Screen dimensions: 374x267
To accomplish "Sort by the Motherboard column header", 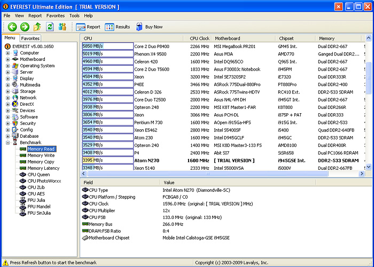I will tap(244, 38).
